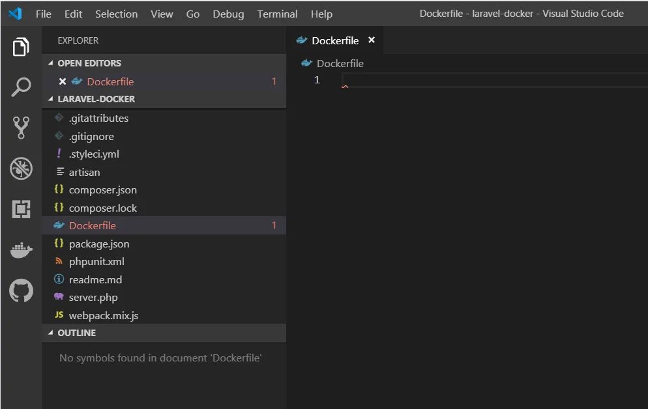The height and width of the screenshot is (409, 648).
Task: Click the phpunit.xml feed icon
Action: 59,261
